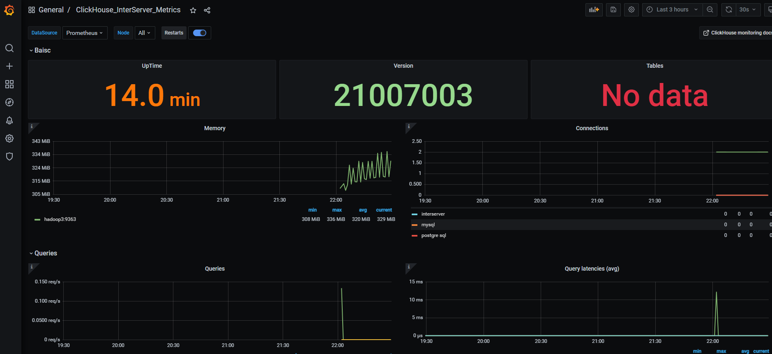The image size is (772, 354).
Task: Click the share dashboard icon
Action: 207,10
